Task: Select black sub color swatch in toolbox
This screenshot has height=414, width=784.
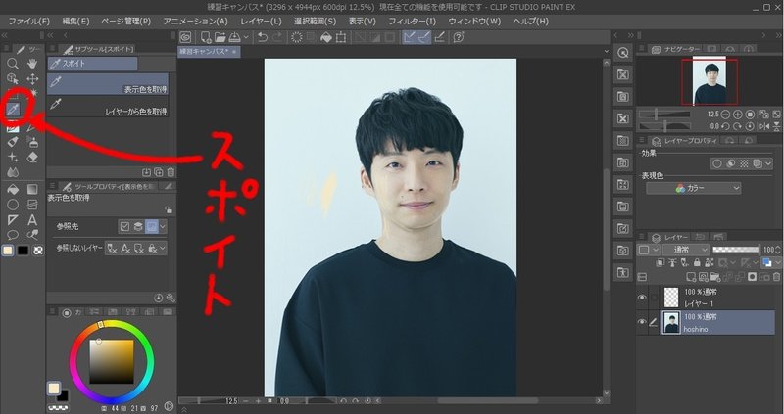Action: [x=23, y=251]
